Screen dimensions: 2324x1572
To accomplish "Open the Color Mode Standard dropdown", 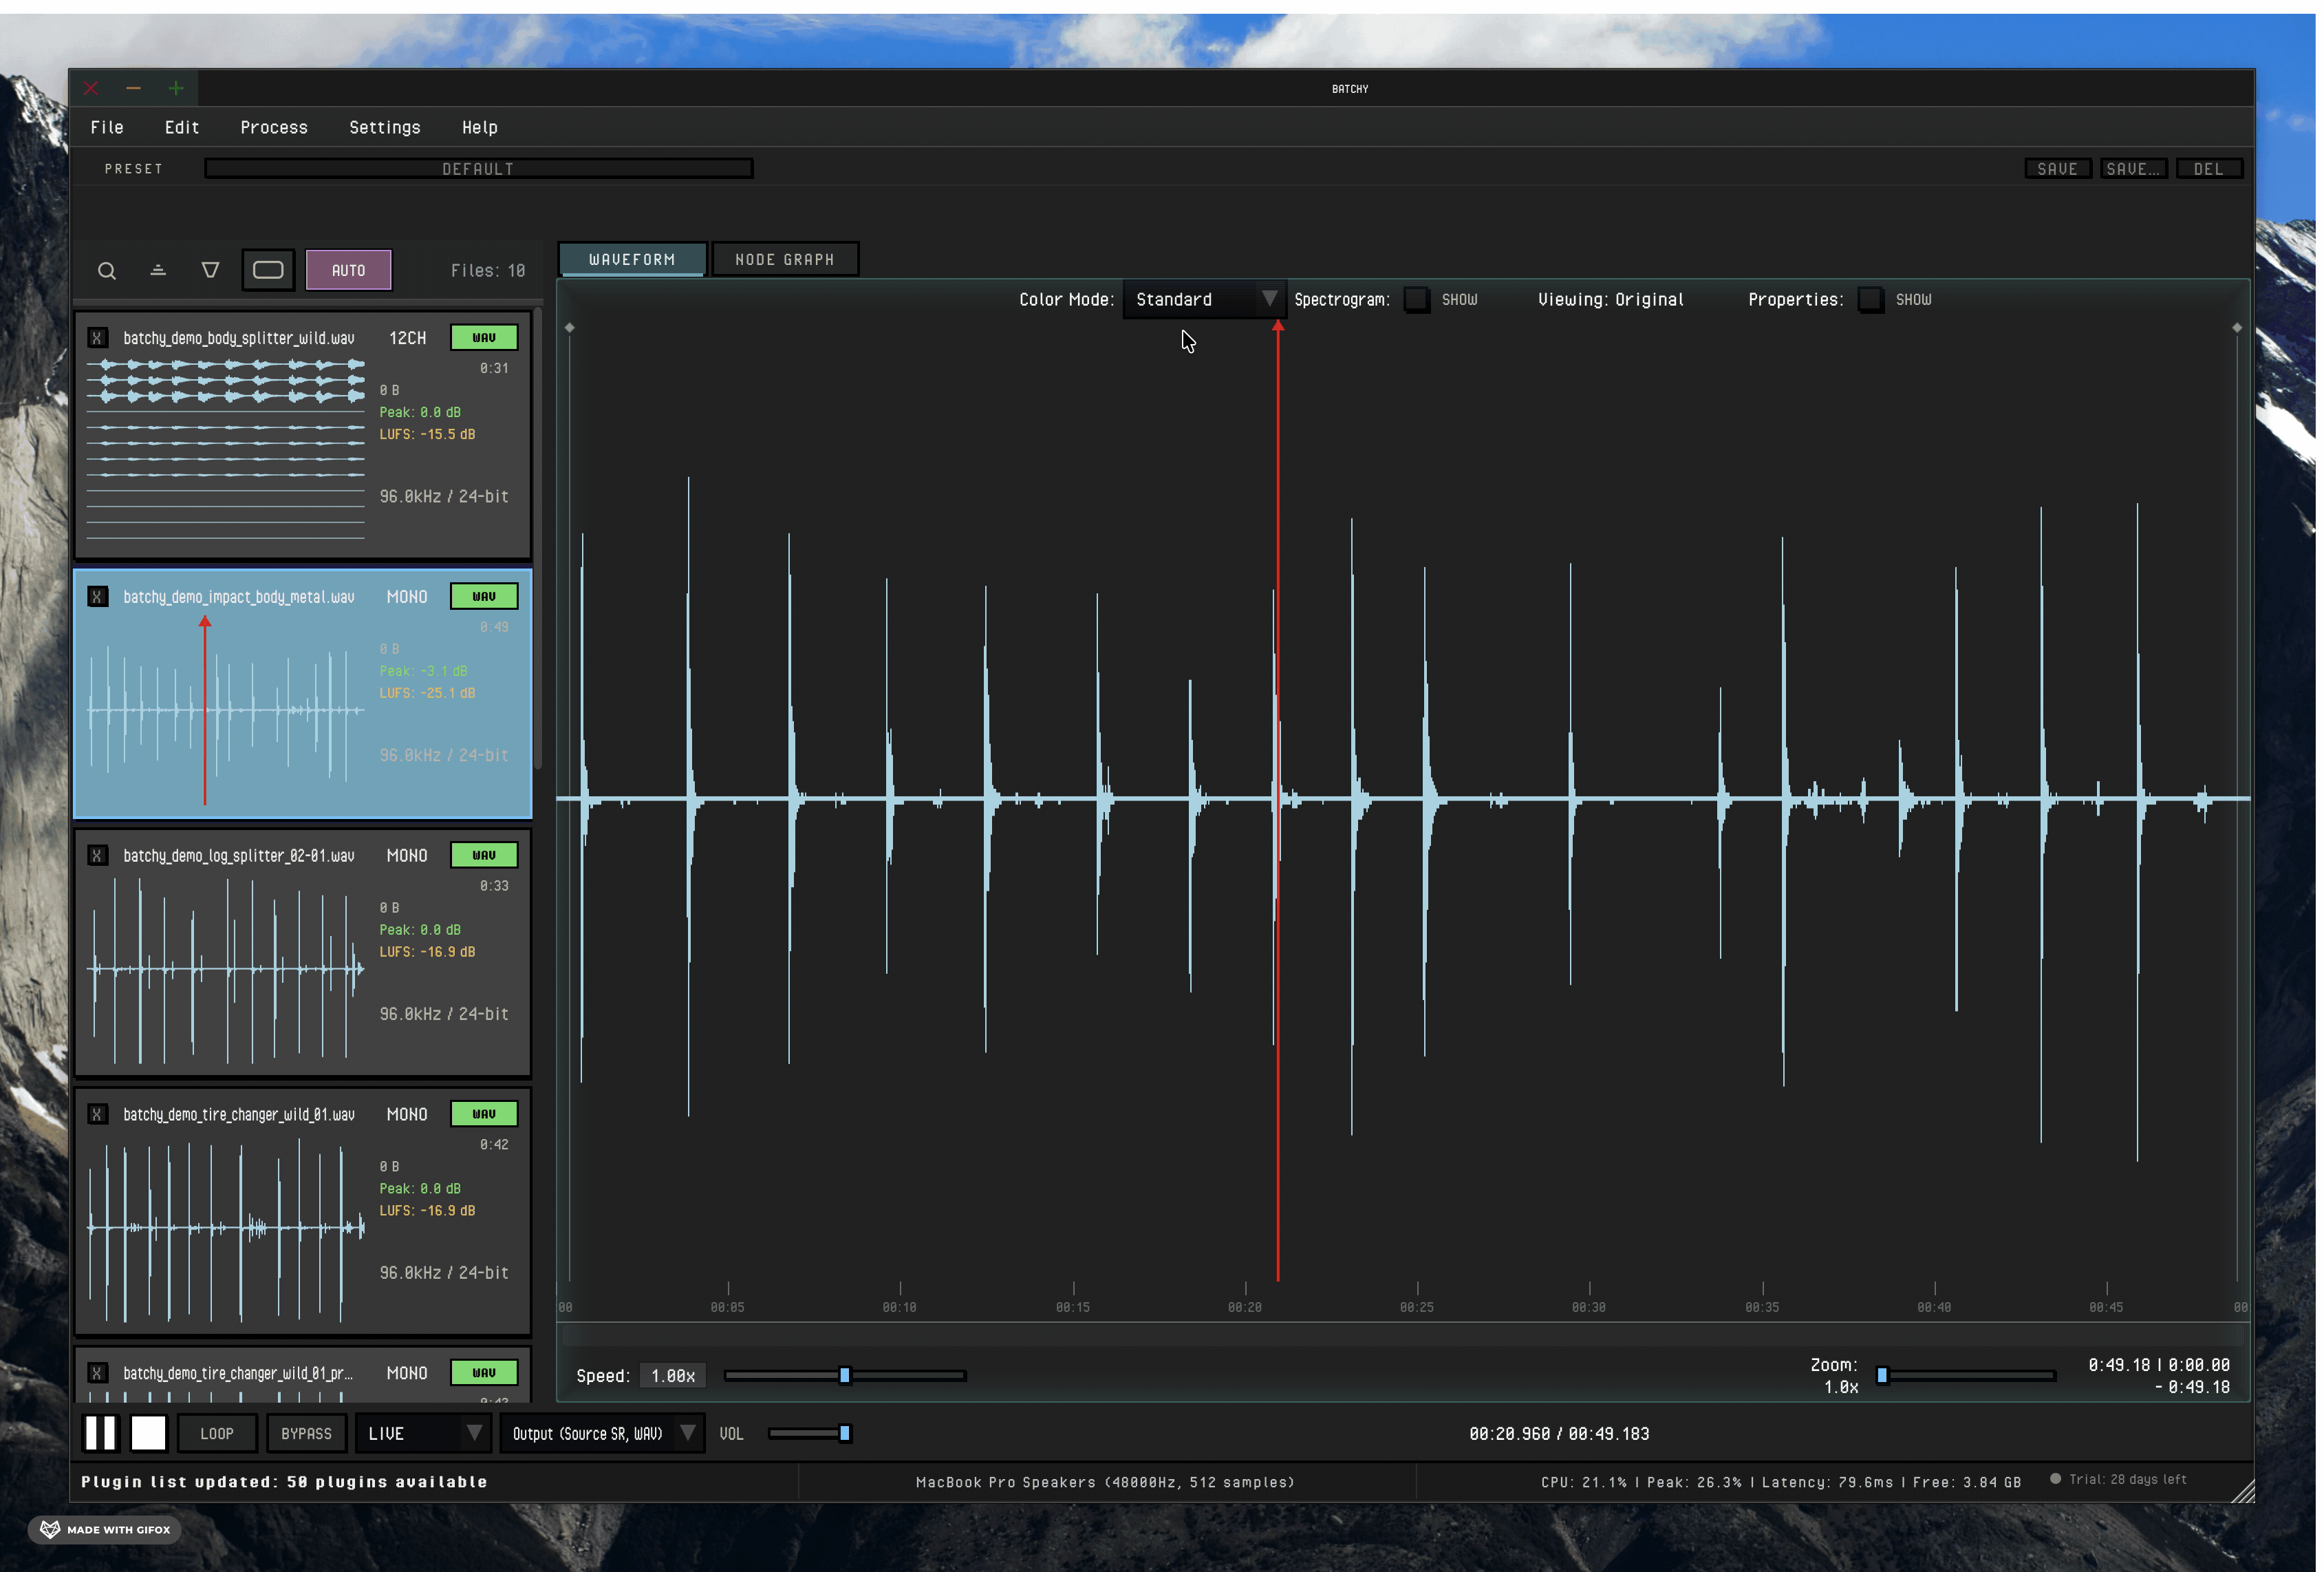I will (x=1203, y=299).
